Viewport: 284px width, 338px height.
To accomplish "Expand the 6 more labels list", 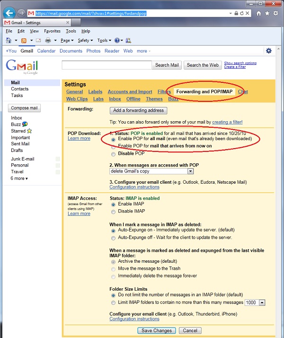I will (19, 178).
